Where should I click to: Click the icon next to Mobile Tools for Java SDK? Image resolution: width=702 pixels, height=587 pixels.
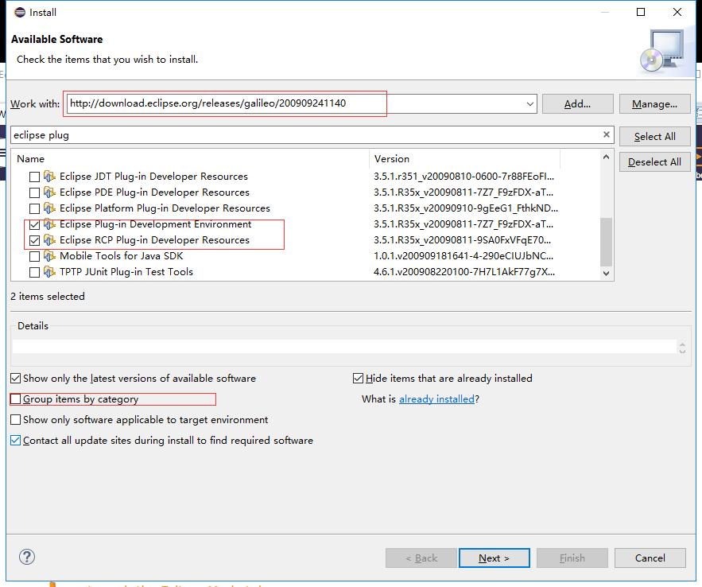48,255
